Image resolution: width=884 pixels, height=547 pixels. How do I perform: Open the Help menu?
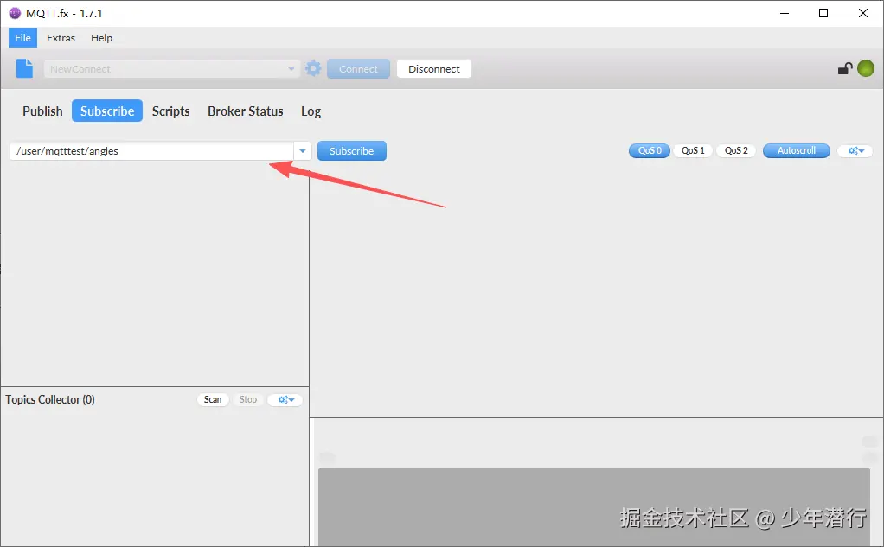pos(101,38)
